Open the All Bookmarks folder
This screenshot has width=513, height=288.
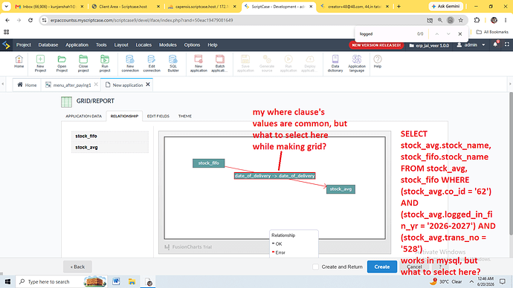point(492,32)
